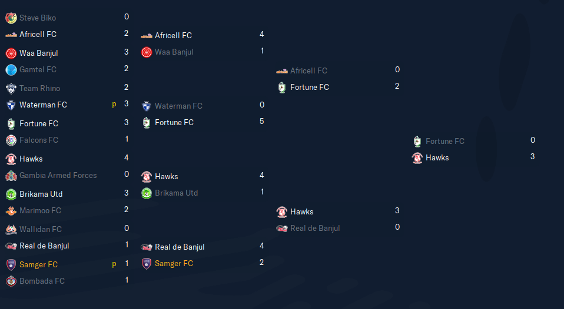This screenshot has width=564, height=309.
Task: Open the Gamtel FC team link
Action: [38, 70]
